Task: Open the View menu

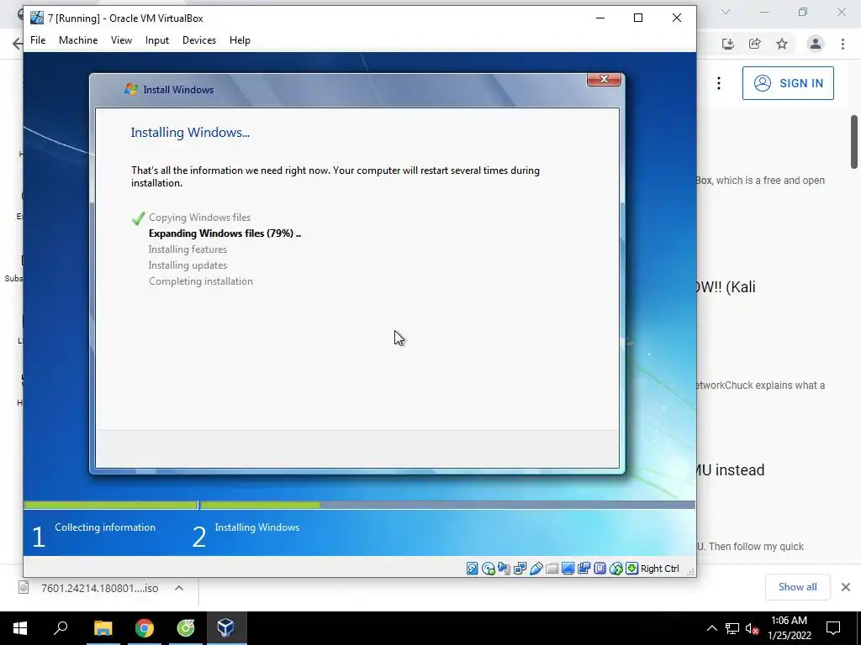Action: click(x=121, y=40)
